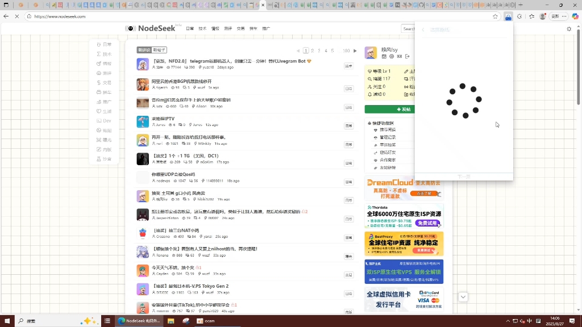Select 推广 in the top navigation bar
The width and height of the screenshot is (582, 327).
(x=266, y=28)
